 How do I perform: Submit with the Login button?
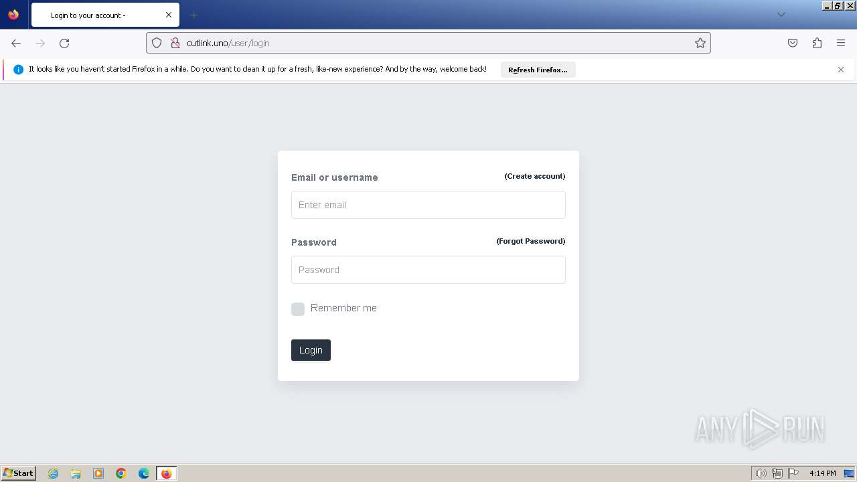point(311,350)
